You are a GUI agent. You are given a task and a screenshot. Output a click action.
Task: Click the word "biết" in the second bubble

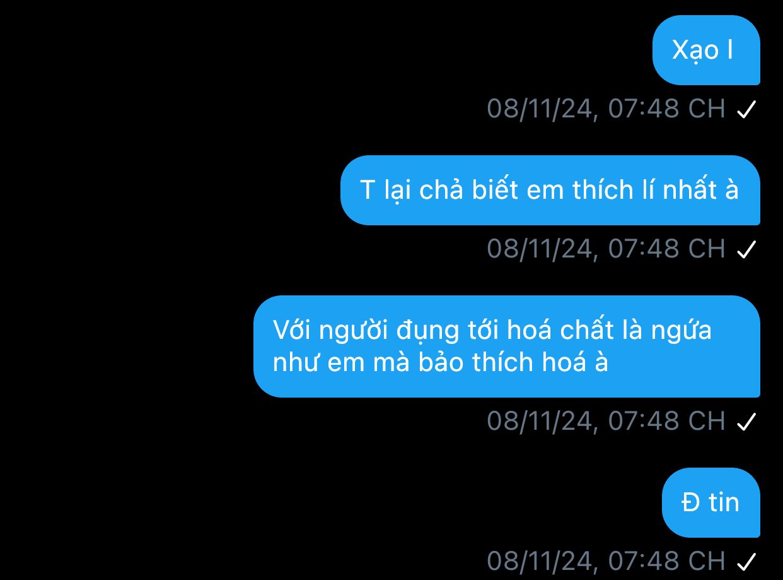[x=496, y=190]
